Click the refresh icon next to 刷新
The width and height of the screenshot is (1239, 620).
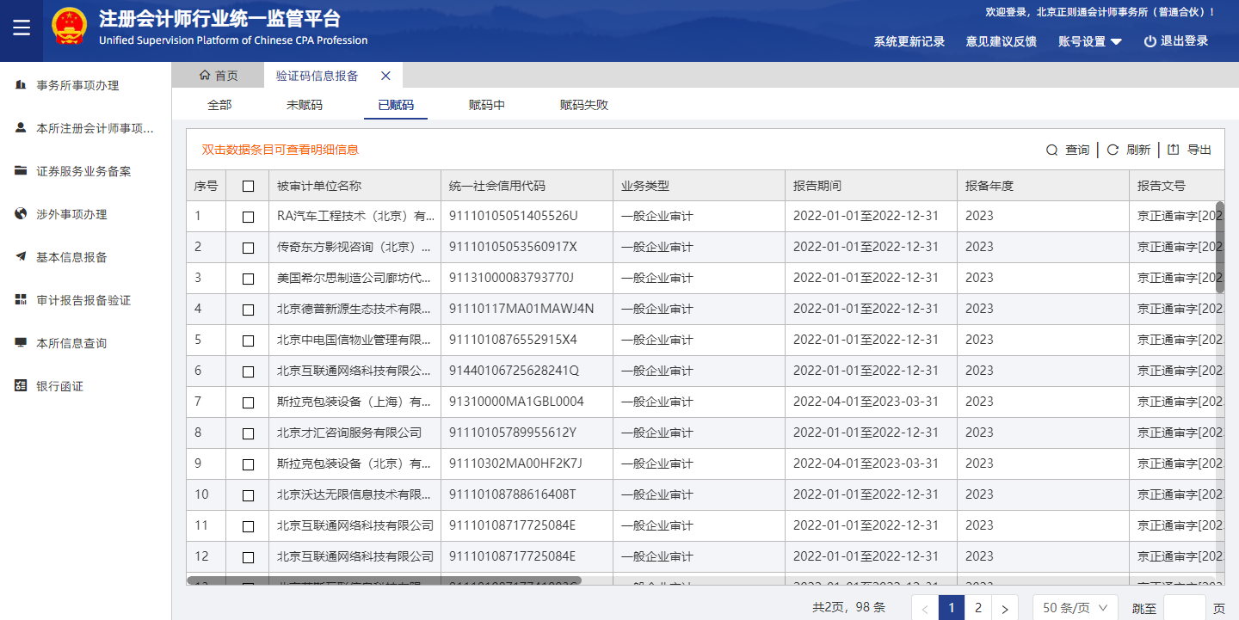tap(1113, 150)
